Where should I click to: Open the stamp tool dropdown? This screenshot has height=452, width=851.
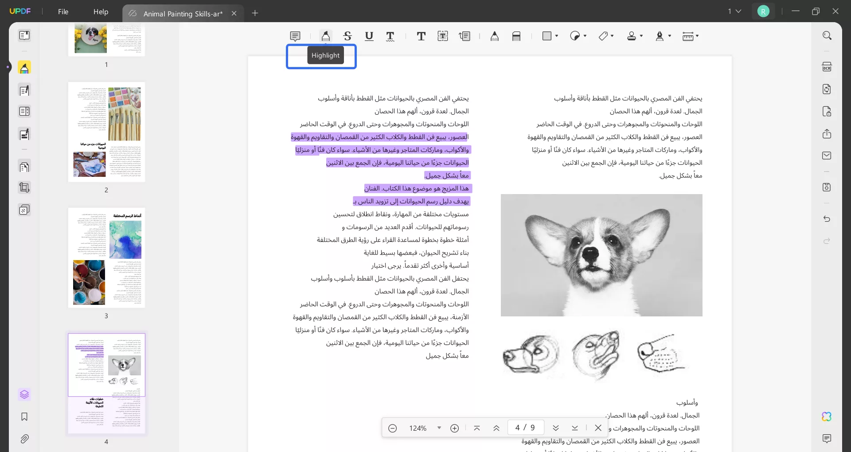641,36
